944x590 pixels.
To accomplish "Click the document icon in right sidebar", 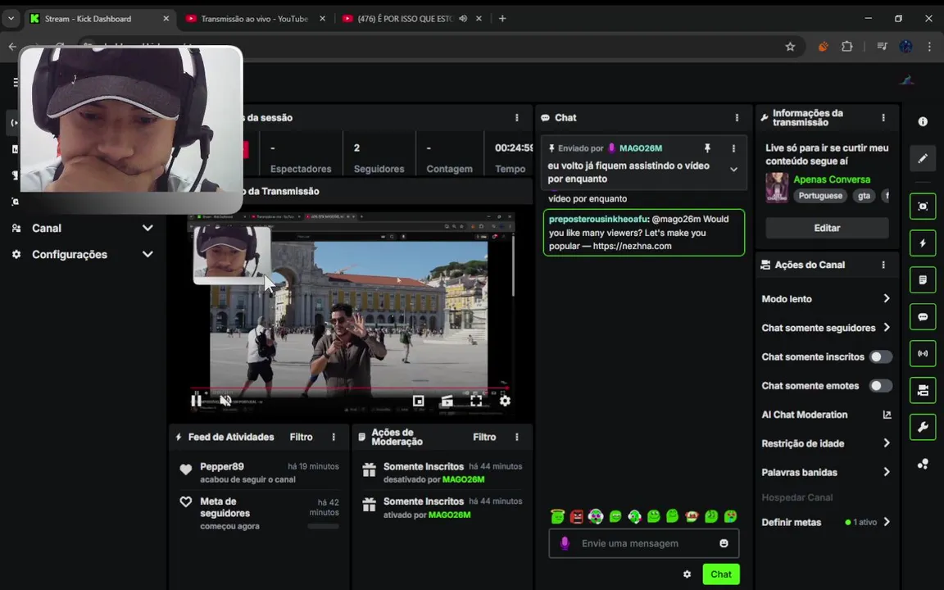I will click(x=923, y=280).
